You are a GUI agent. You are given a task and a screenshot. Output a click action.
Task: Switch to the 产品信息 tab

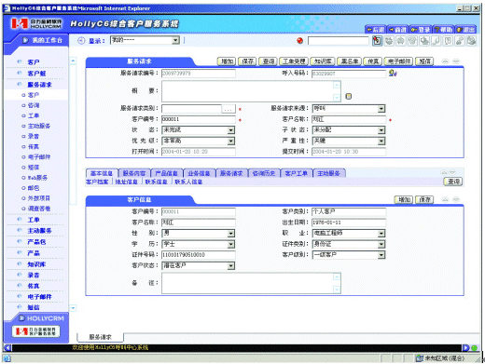pyautogui.click(x=166, y=173)
